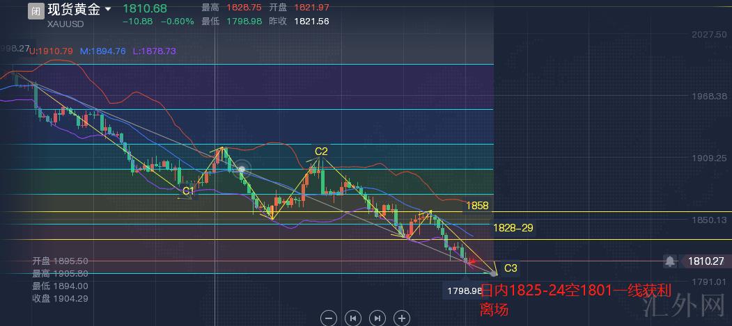The image size is (732, 326).
Task: Zoom out the chart with minus button
Action: click(x=329, y=318)
